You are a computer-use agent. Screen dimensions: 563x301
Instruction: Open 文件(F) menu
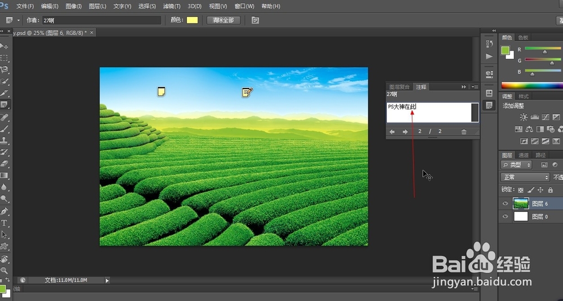[x=25, y=6]
